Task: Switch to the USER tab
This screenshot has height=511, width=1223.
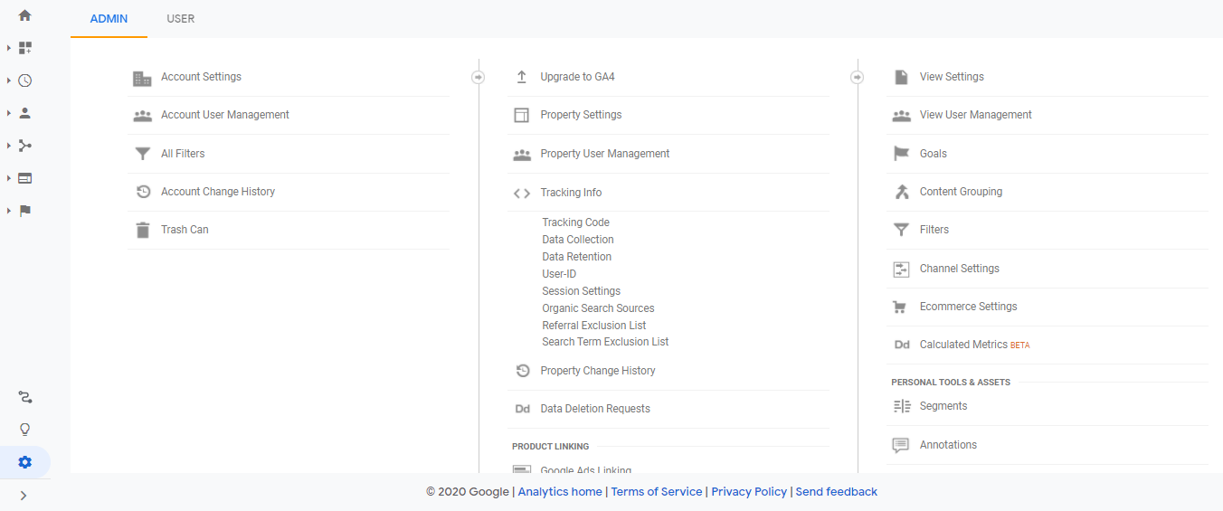Action: [180, 19]
